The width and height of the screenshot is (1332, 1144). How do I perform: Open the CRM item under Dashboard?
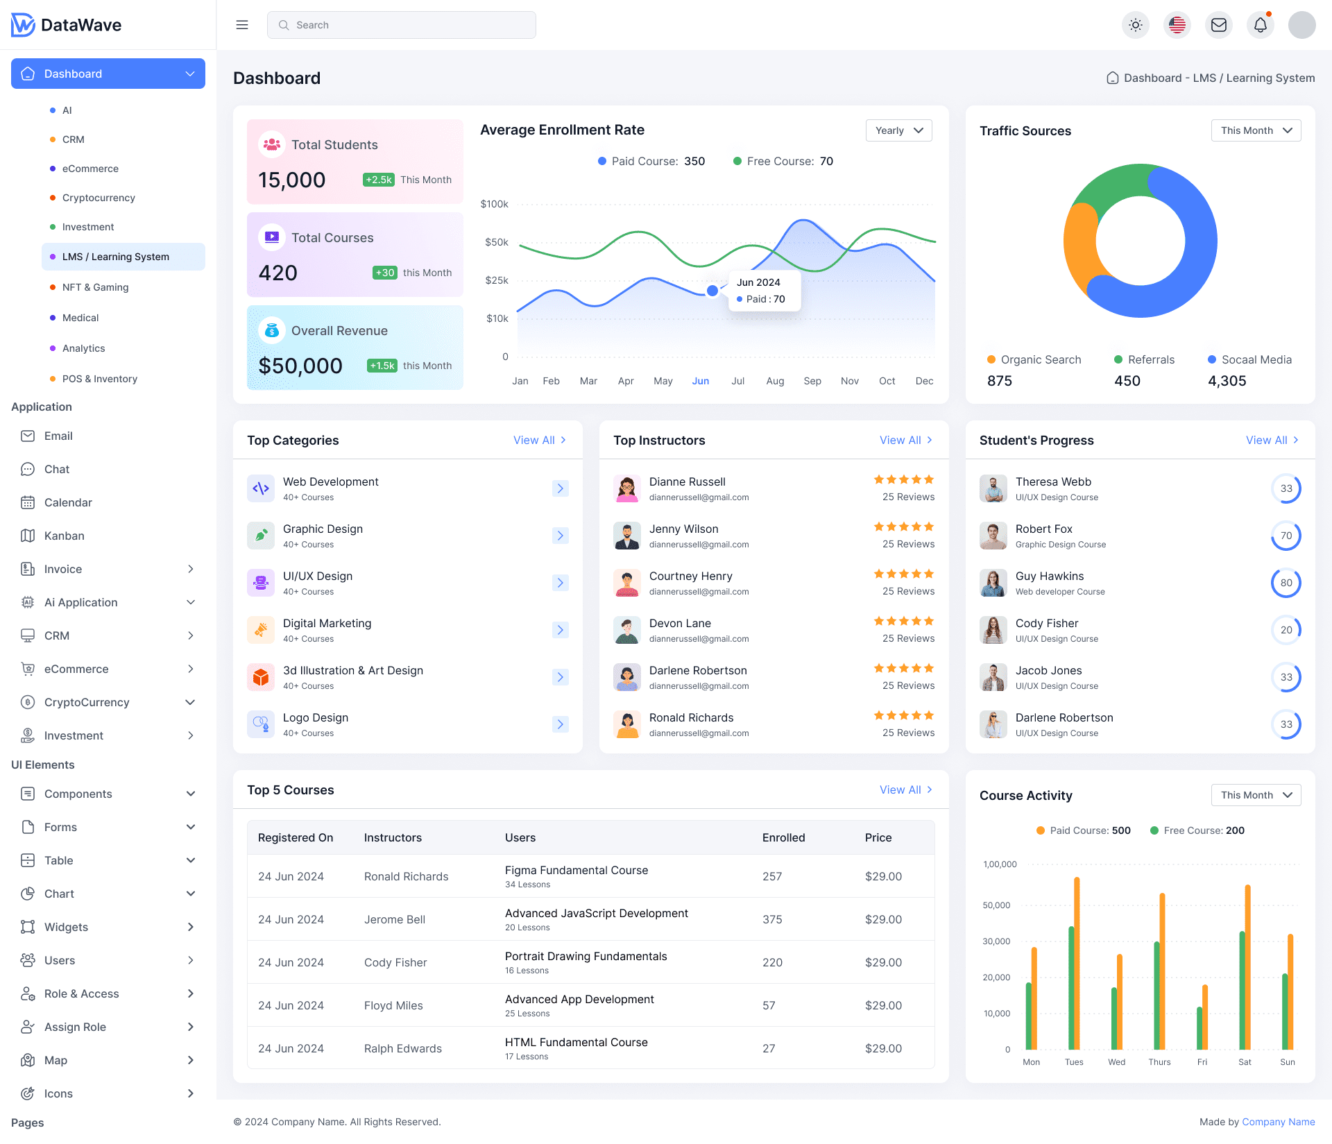(74, 139)
